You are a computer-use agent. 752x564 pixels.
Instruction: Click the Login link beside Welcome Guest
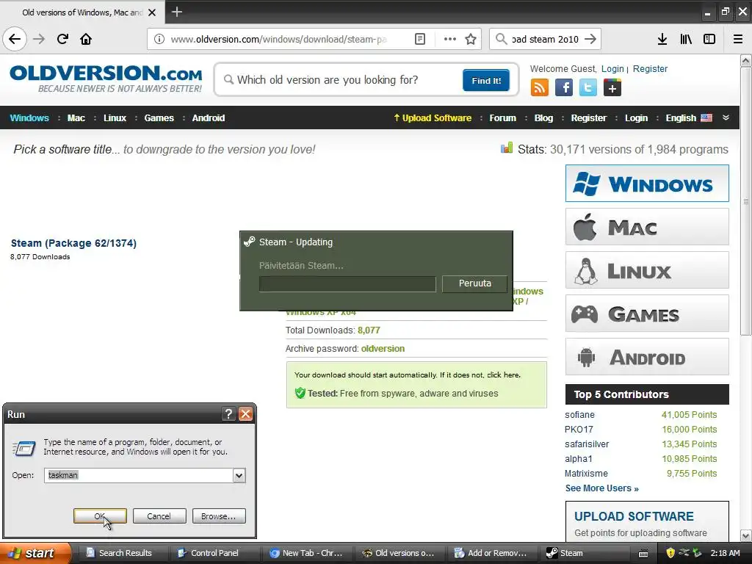pyautogui.click(x=612, y=68)
